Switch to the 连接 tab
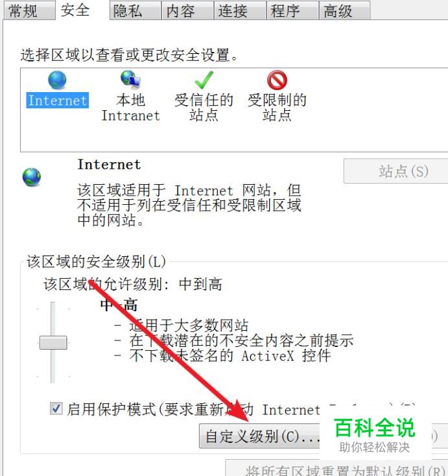Screen dimensions: 448x476 point(240,10)
